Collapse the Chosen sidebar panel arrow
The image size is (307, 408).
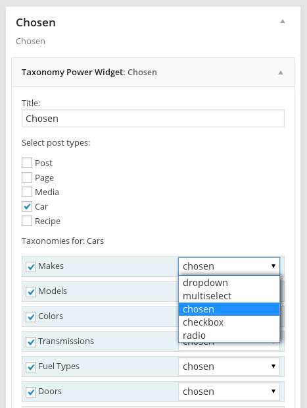coord(283,22)
